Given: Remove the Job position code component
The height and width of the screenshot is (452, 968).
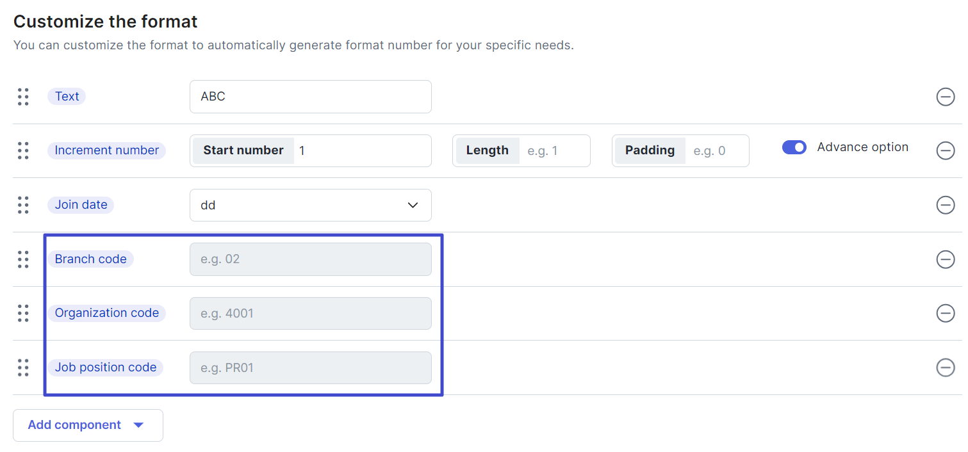Looking at the screenshot, I should (x=946, y=367).
